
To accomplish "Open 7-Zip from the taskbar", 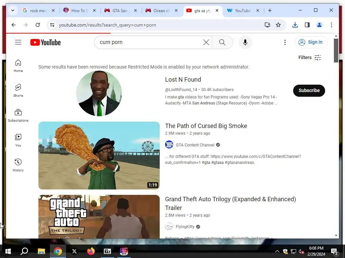I will tap(107, 251).
